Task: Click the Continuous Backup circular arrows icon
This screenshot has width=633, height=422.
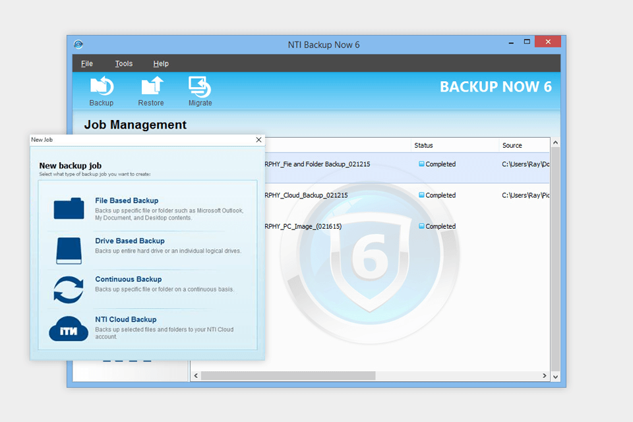Action: (x=69, y=288)
